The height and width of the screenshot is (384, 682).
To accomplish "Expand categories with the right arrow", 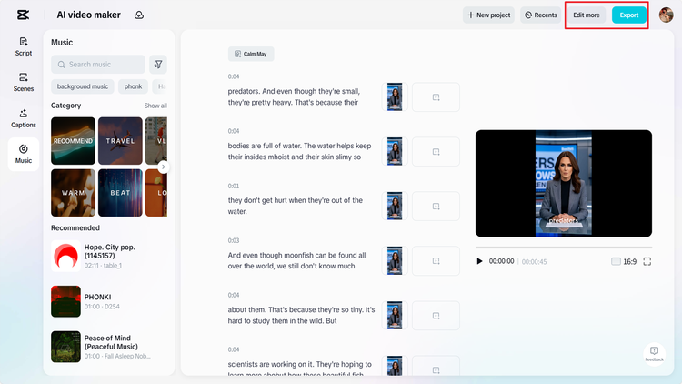I will (x=163, y=167).
